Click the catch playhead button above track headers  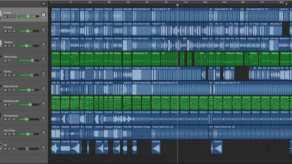(x=43, y=4)
